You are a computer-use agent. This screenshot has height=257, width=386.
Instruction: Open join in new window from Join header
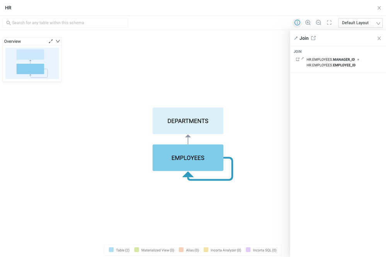click(313, 38)
